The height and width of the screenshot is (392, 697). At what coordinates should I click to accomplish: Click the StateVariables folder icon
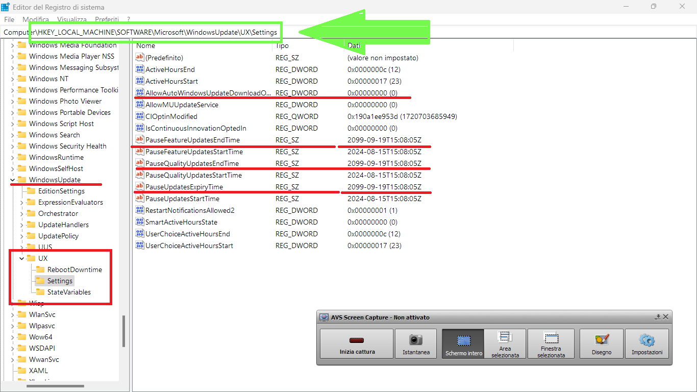[x=40, y=292]
